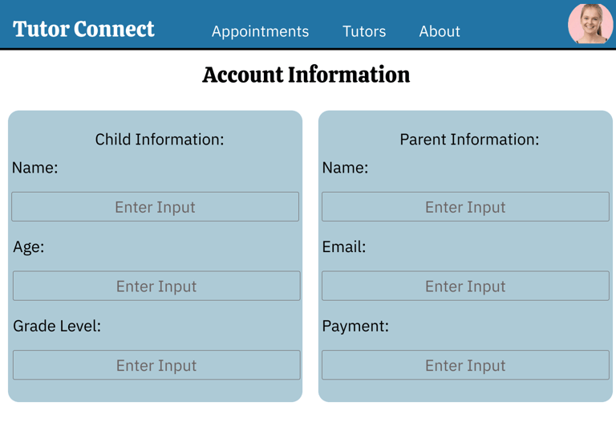This screenshot has width=616, height=447.
Task: Click the Child Information heading
Action: click(160, 140)
